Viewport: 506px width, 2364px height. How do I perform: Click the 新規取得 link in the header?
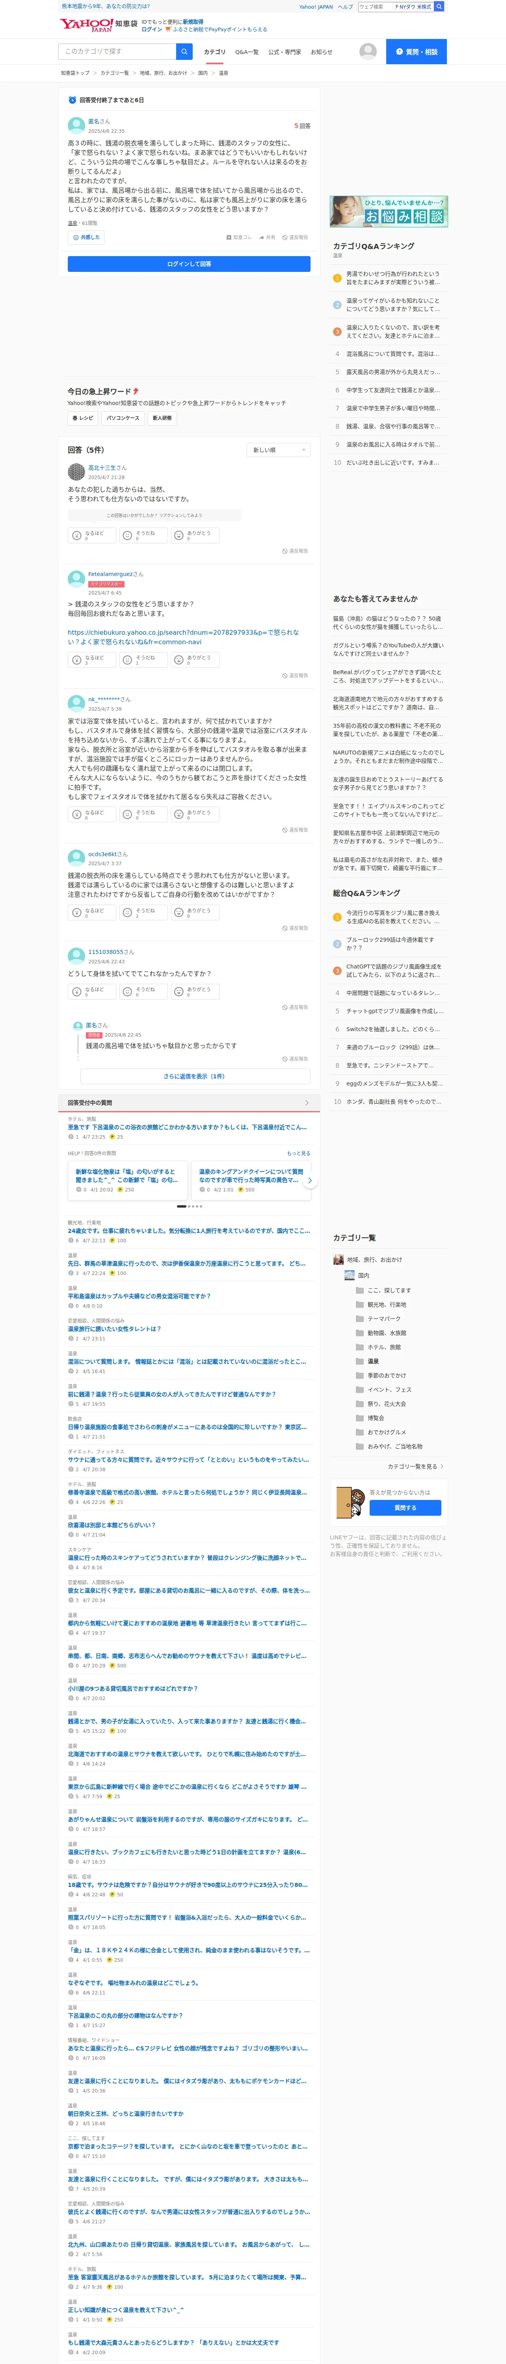tap(193, 21)
